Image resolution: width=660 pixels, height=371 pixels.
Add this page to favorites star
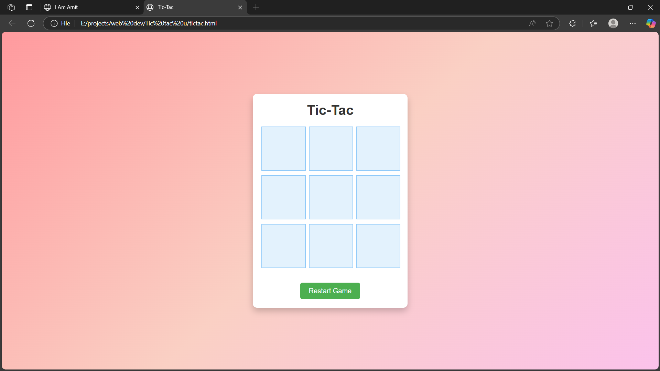pos(549,23)
